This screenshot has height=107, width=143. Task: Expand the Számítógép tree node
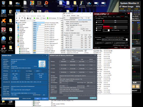(x=17, y=24)
